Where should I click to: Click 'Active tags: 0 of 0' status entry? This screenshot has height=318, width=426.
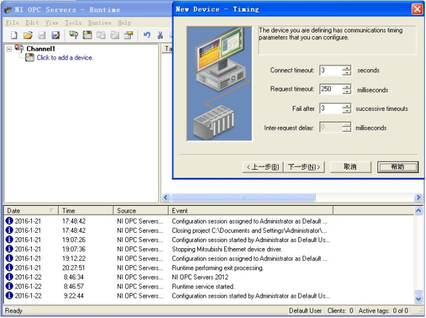click(383, 311)
